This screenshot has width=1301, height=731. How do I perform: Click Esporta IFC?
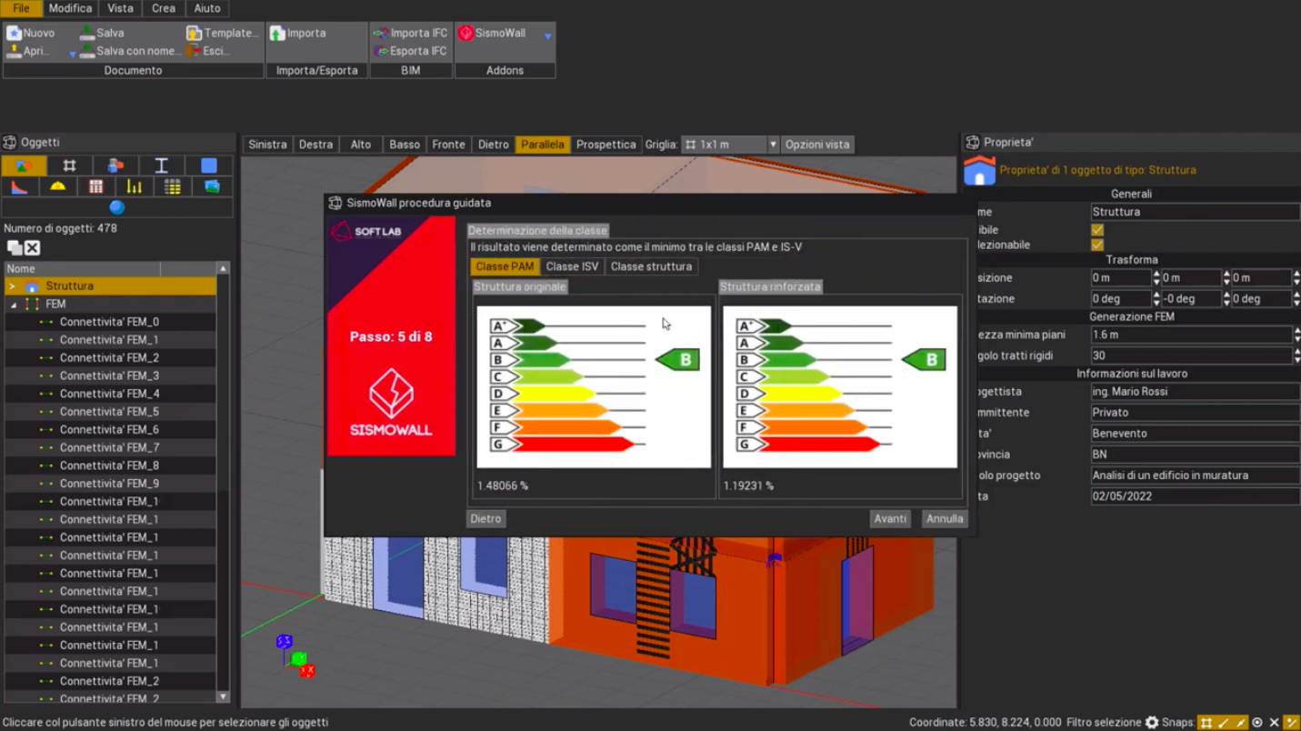tap(410, 51)
